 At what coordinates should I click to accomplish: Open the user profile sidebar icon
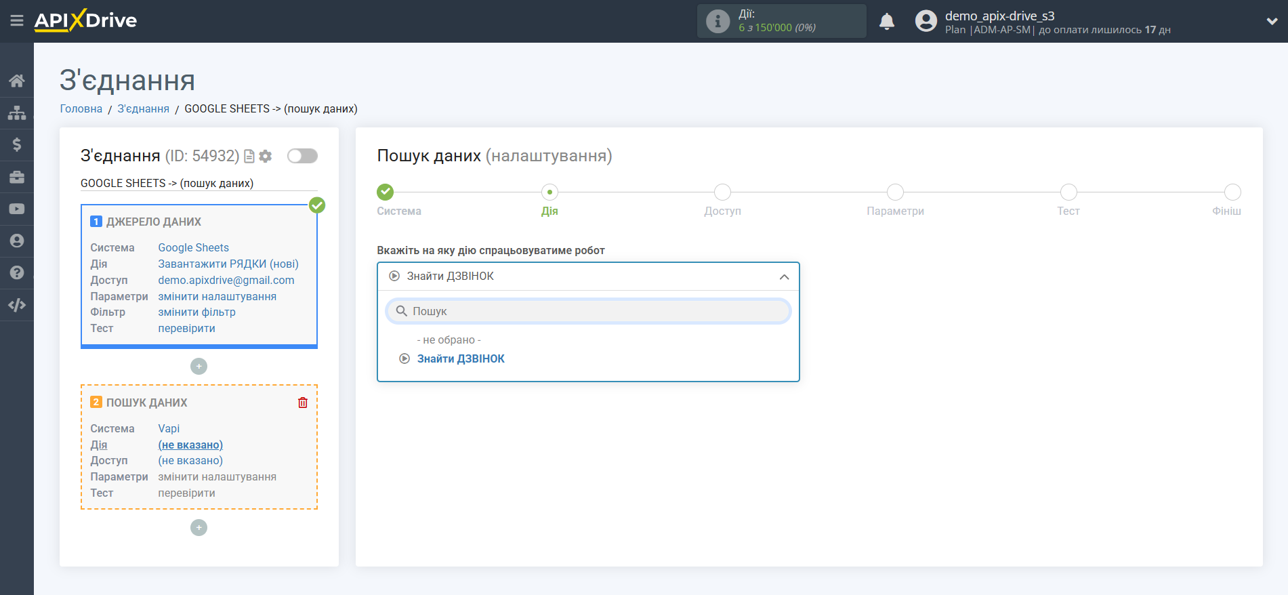click(17, 241)
